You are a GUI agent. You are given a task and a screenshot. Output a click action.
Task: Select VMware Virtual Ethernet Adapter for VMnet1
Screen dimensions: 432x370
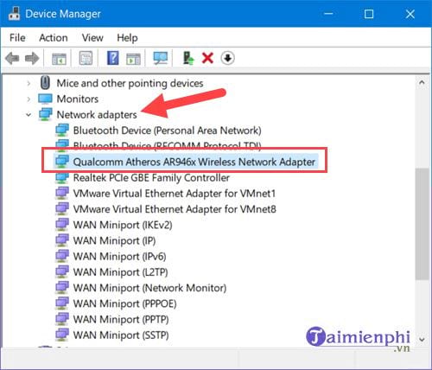(x=175, y=194)
